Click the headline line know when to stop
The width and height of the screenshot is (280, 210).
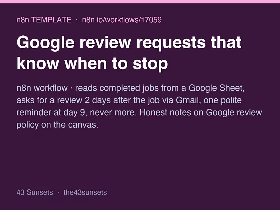[x=92, y=64]
